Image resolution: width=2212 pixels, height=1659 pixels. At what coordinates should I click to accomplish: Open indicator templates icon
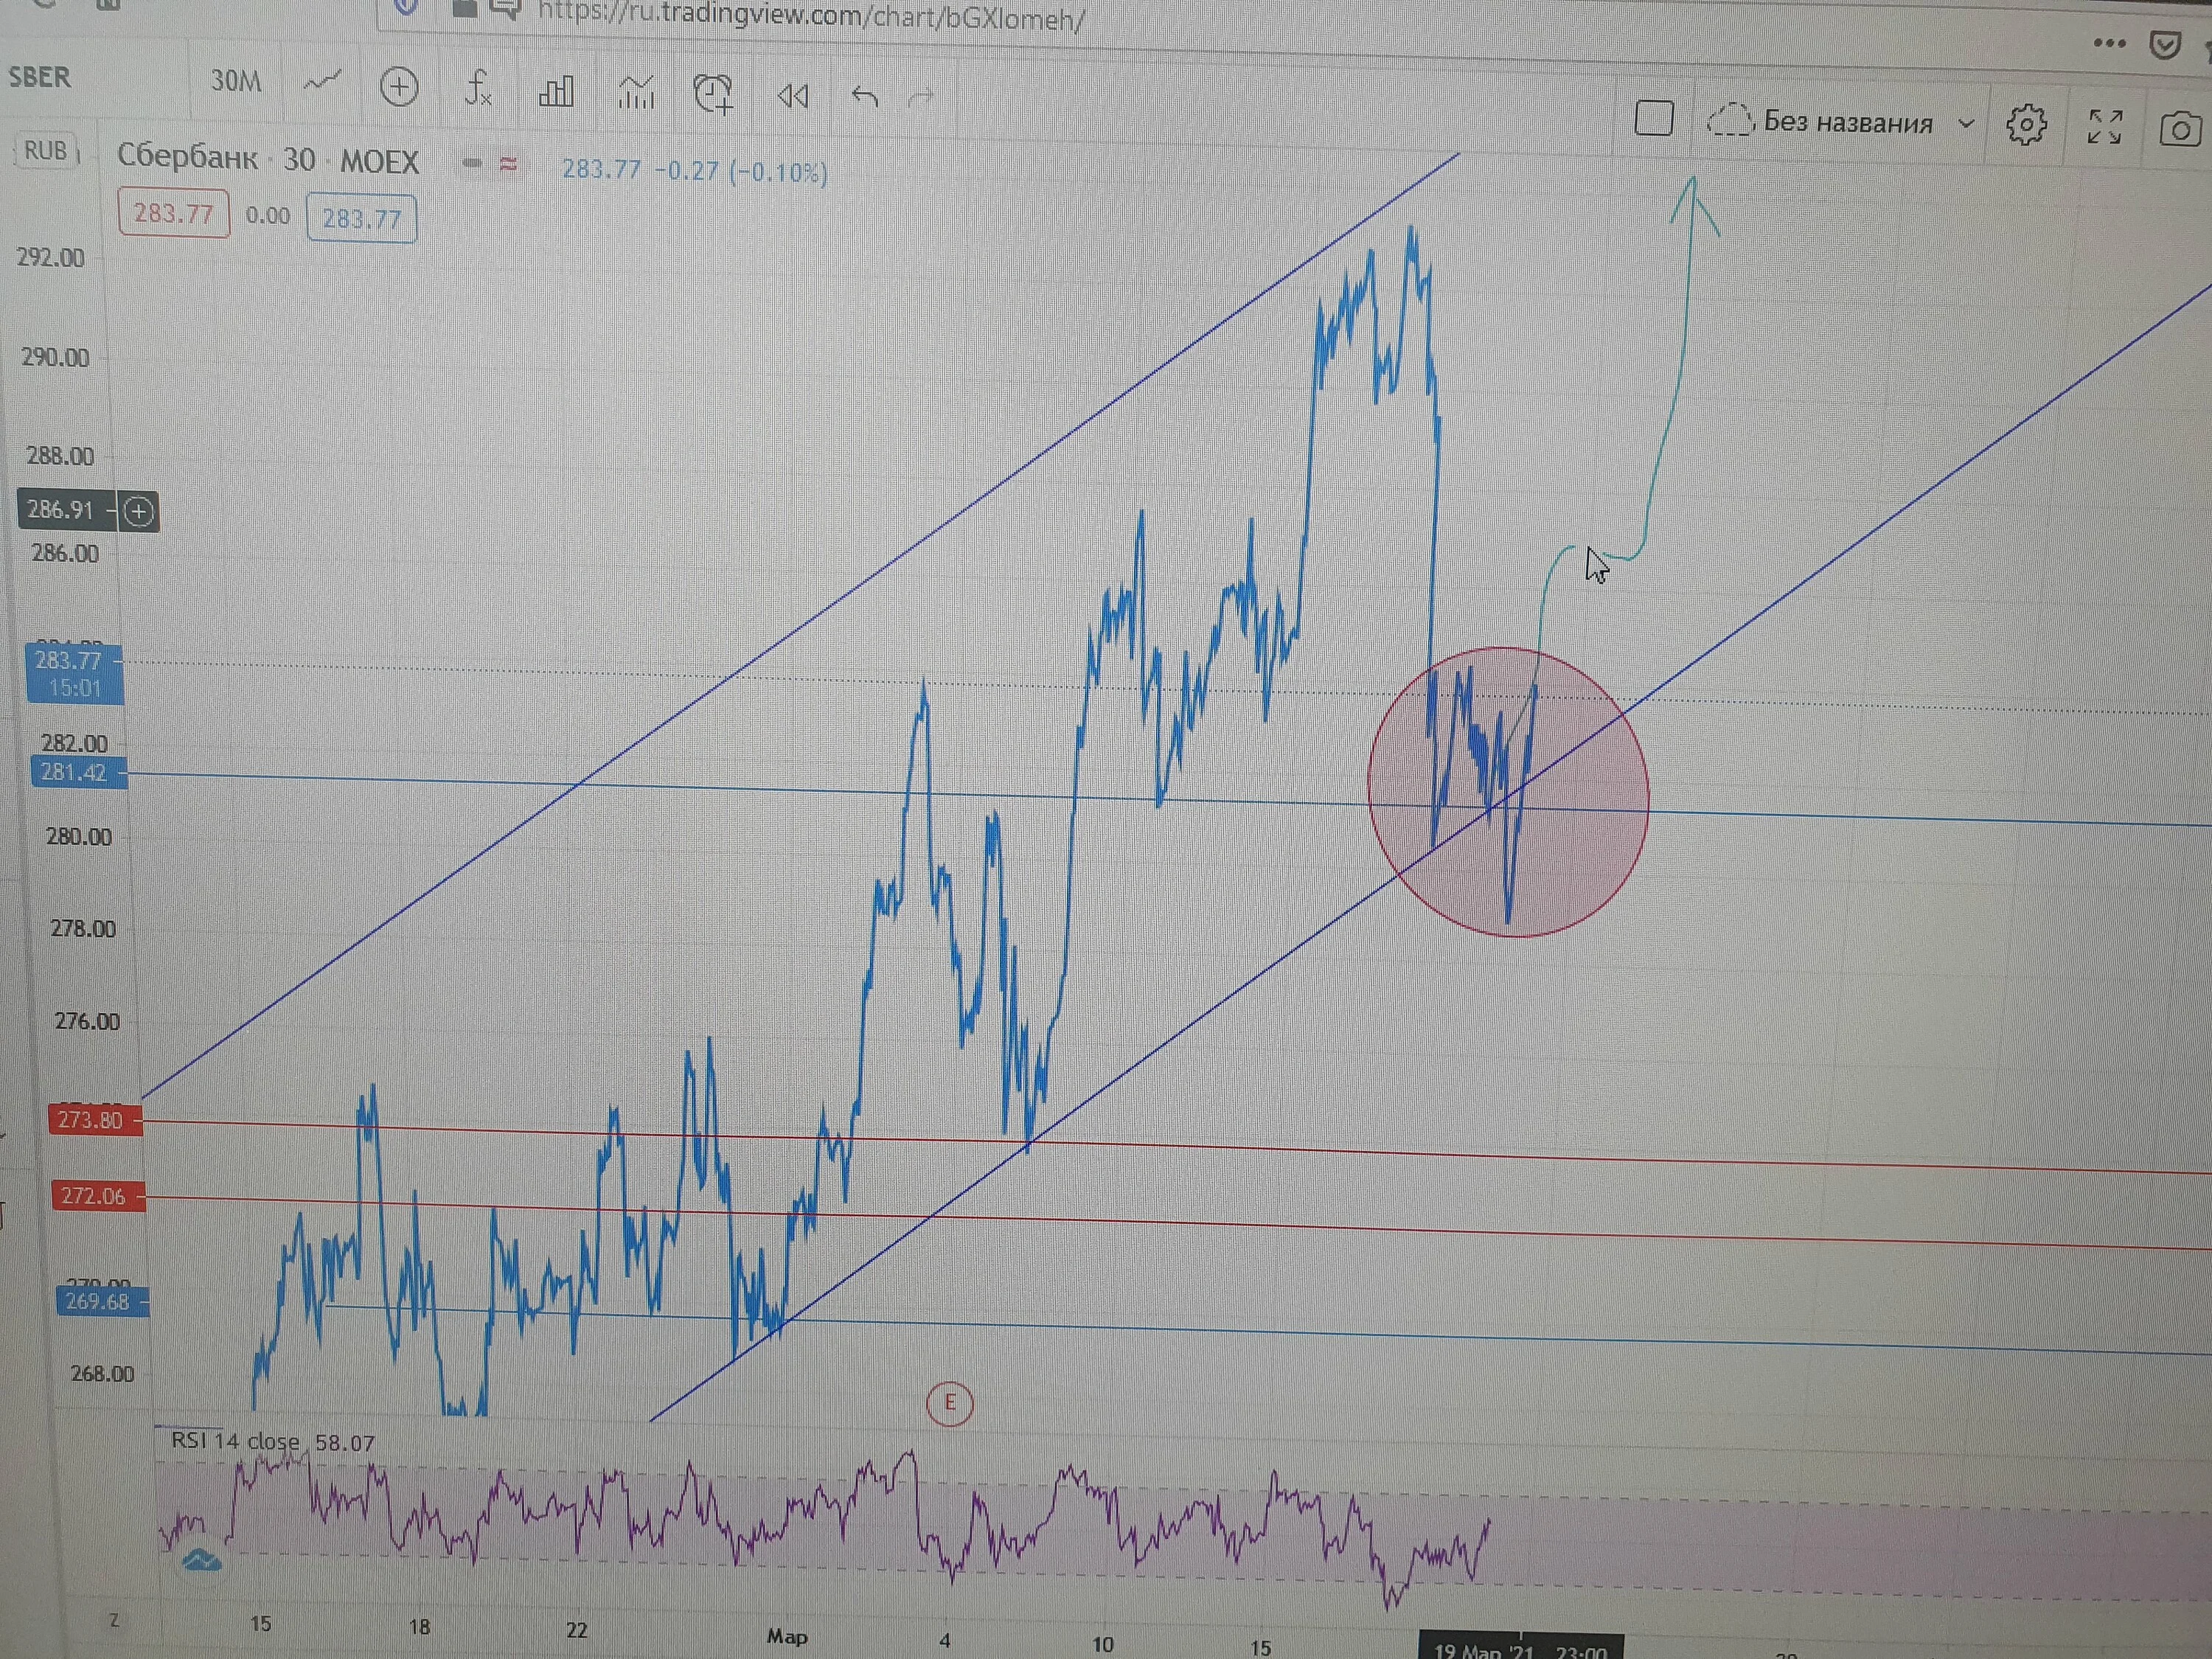tap(636, 93)
